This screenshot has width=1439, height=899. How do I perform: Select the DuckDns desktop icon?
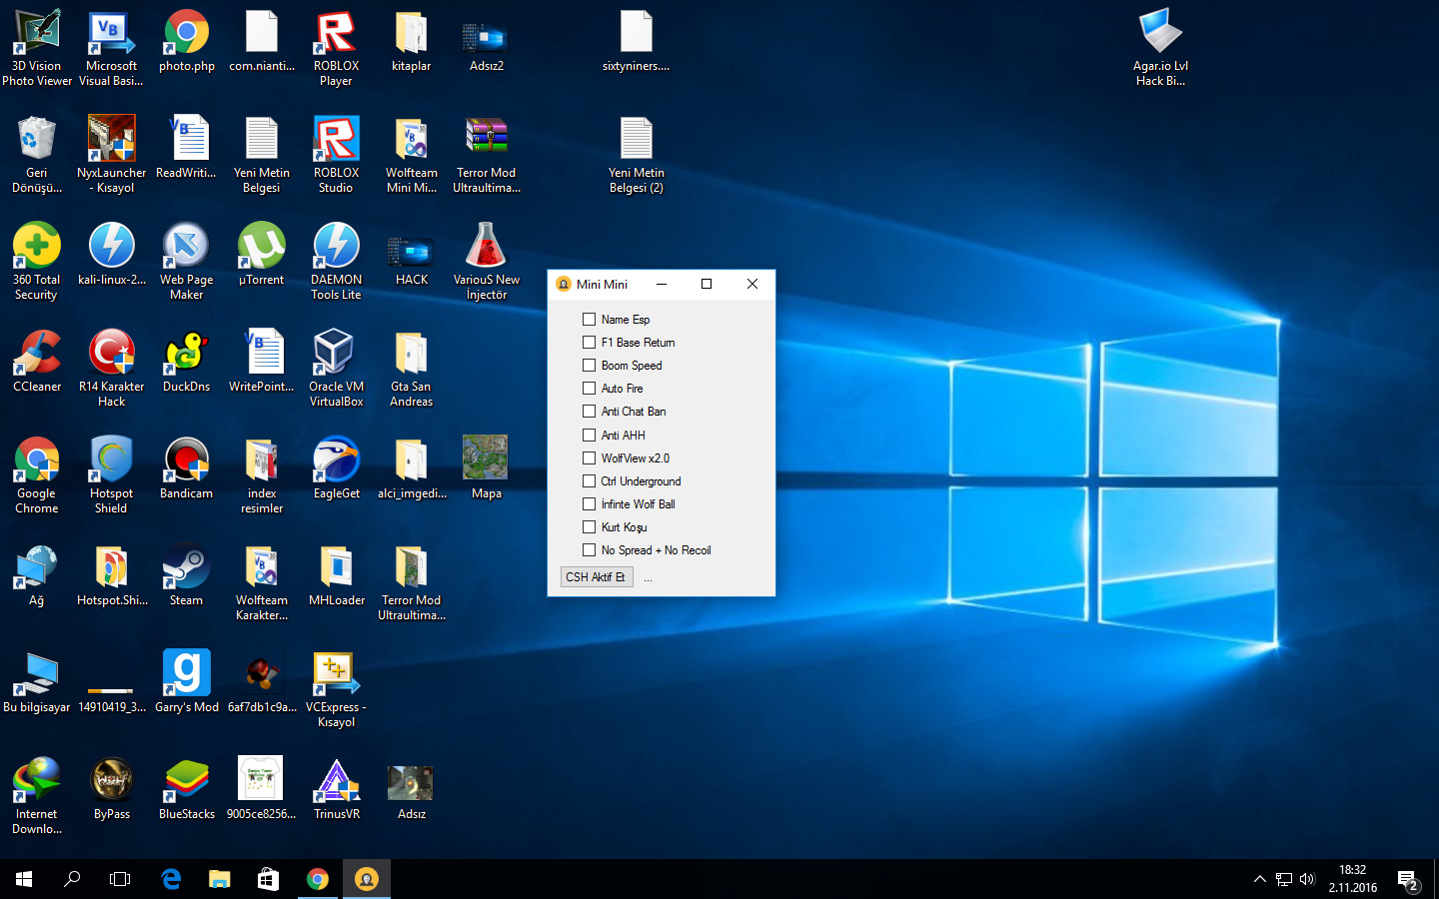click(187, 362)
